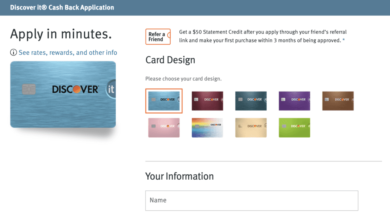The image size is (390, 215).
Task: Click the Apply in minutes heading
Action: click(61, 34)
